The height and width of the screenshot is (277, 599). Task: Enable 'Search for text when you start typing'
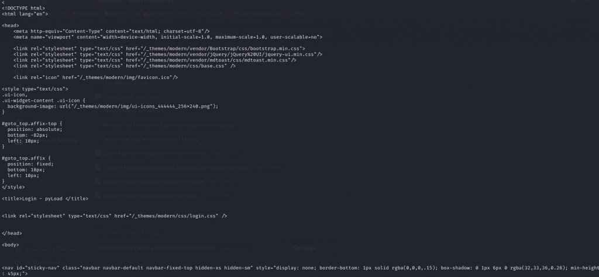pos(98,139)
